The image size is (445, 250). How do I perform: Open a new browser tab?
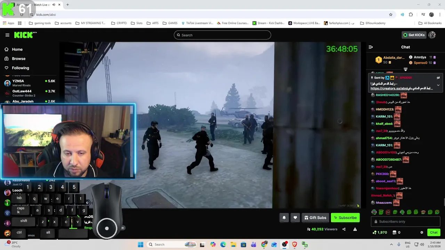(x=67, y=5)
